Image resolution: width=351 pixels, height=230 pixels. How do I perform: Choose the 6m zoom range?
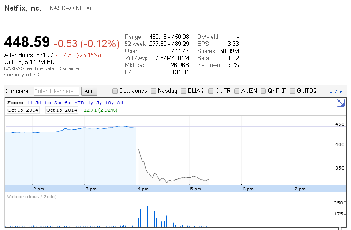tap(68, 103)
